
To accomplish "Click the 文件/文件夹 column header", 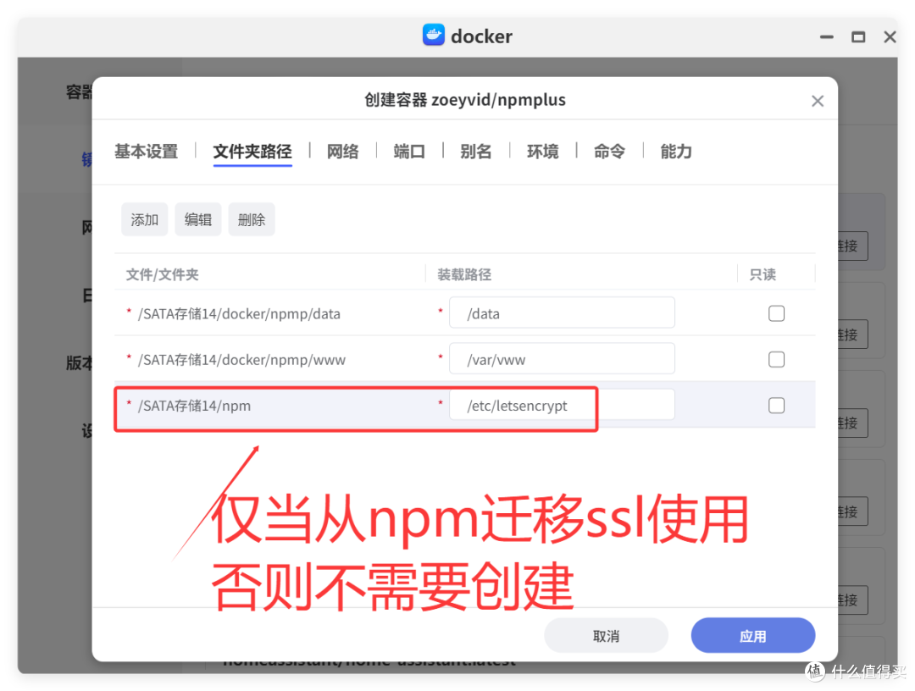I will pyautogui.click(x=162, y=274).
